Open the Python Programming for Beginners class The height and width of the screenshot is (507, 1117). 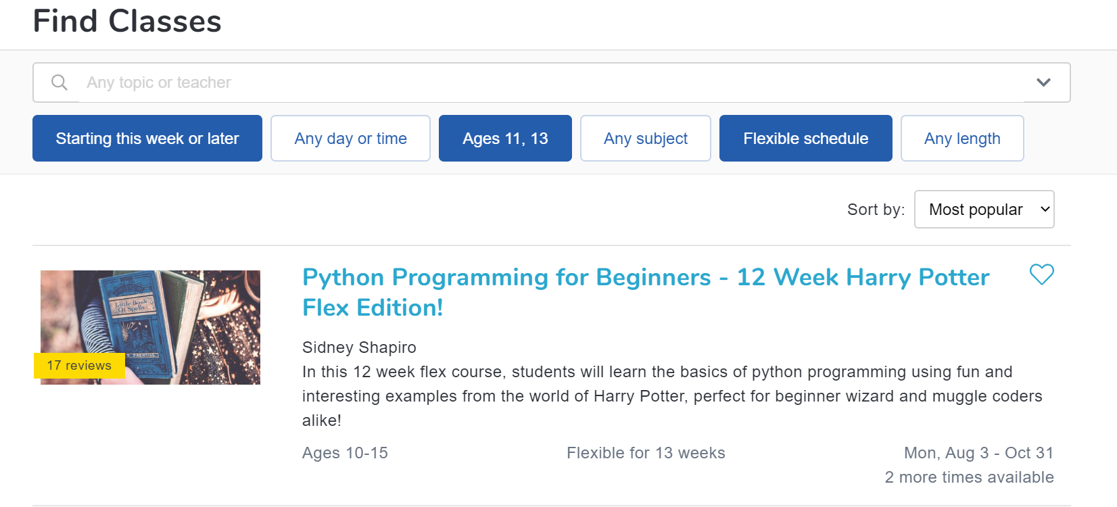tap(646, 292)
